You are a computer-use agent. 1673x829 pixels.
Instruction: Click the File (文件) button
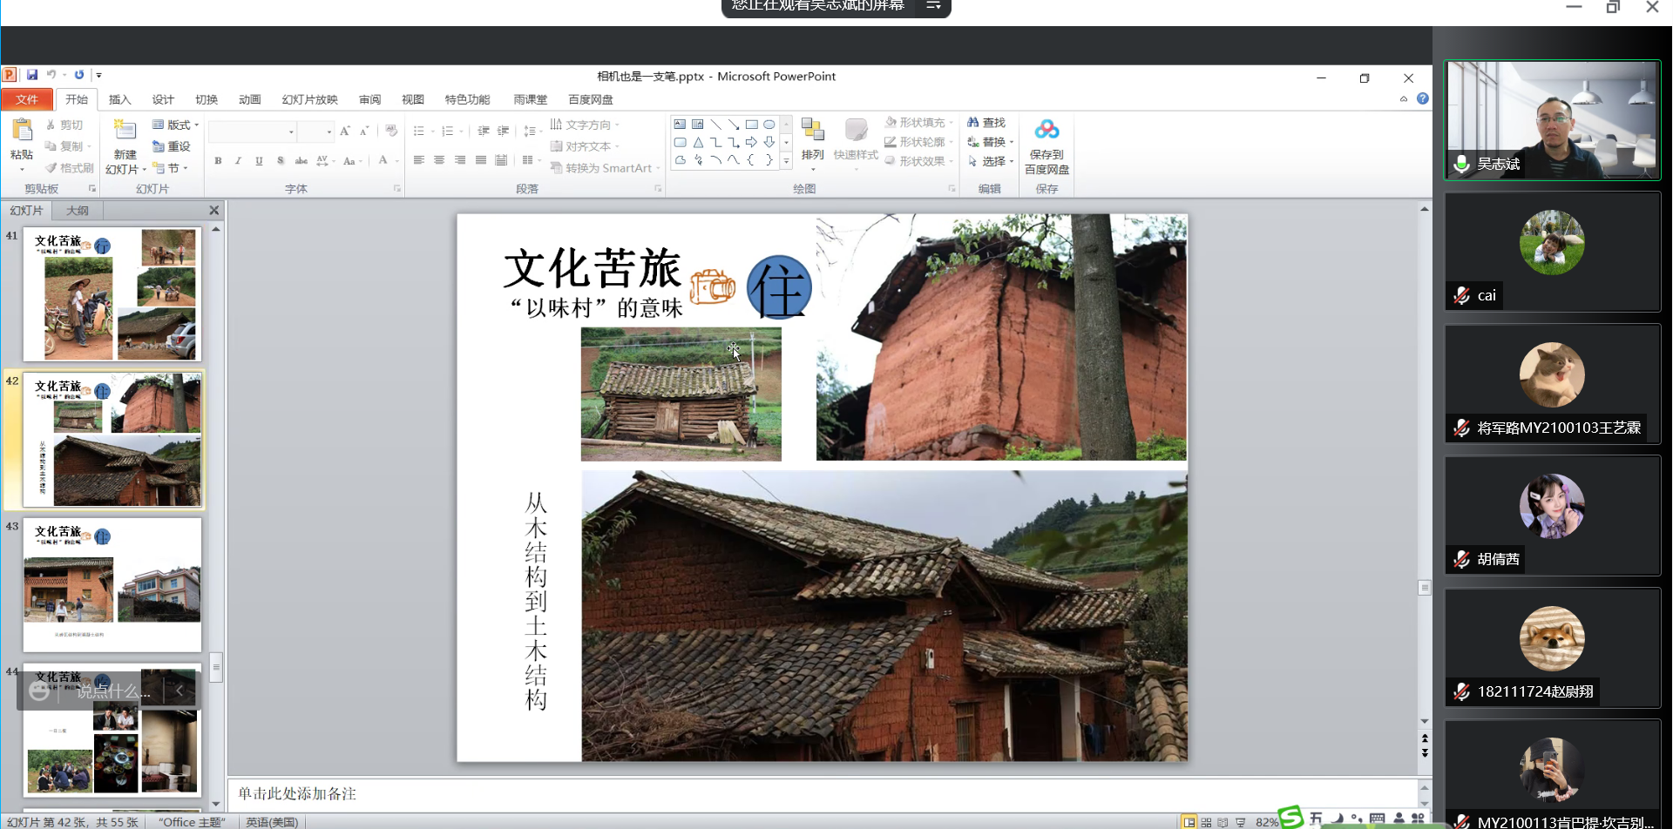(27, 99)
